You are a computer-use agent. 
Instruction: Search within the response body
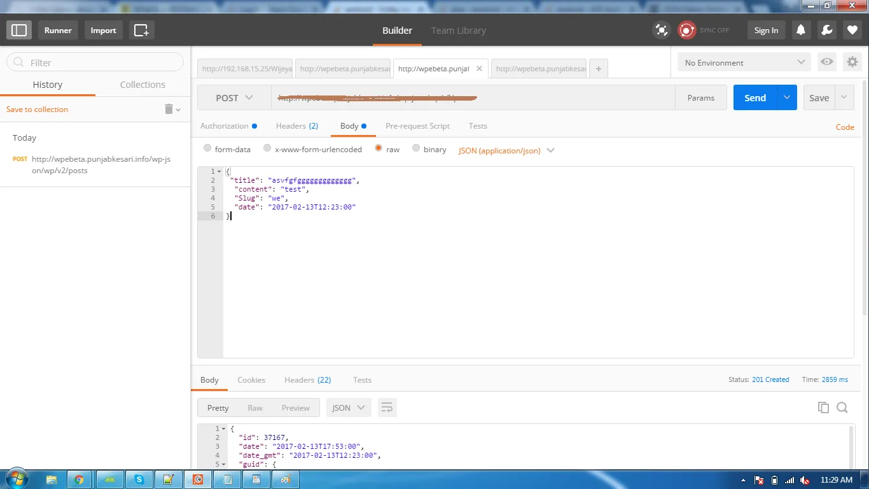(842, 407)
